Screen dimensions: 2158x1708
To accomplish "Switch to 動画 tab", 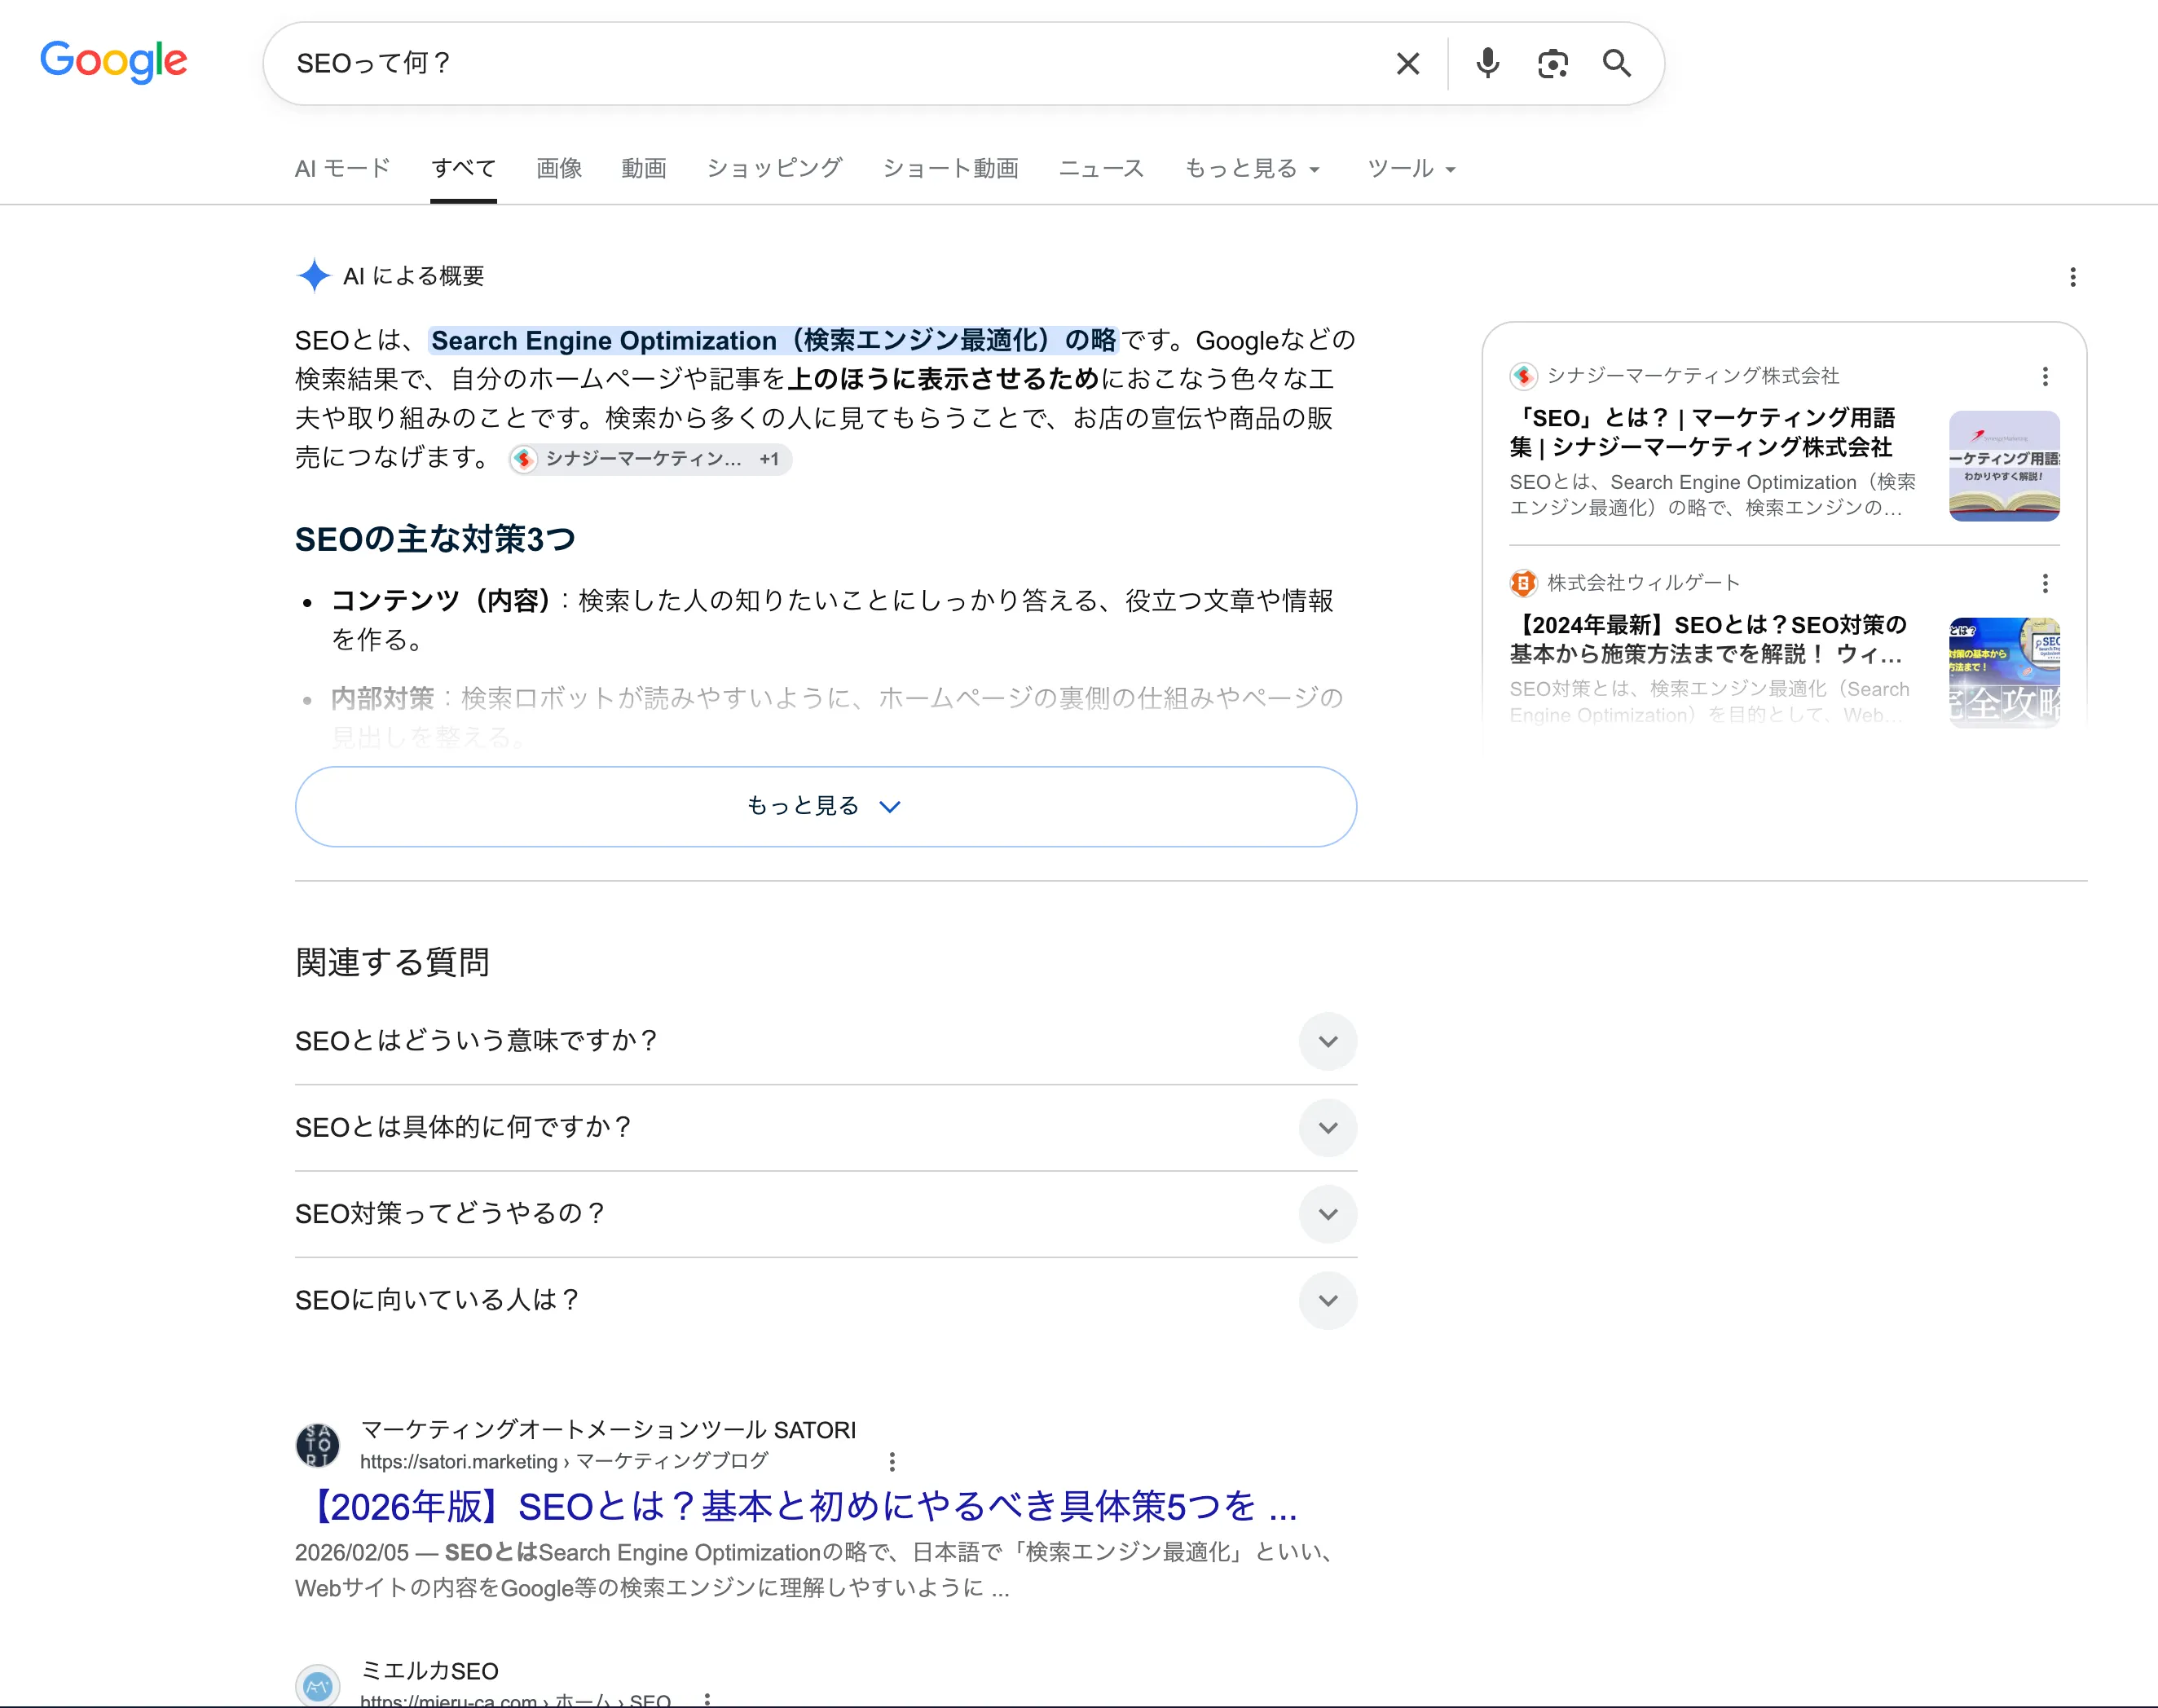I will [x=644, y=168].
